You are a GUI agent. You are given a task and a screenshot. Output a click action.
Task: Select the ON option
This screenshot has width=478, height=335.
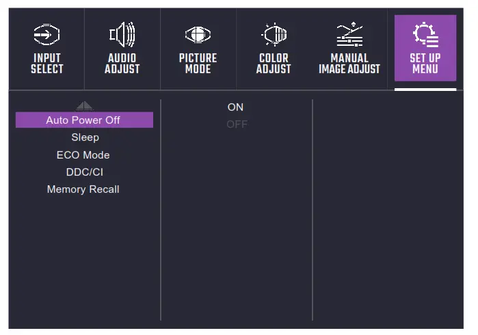pos(235,107)
